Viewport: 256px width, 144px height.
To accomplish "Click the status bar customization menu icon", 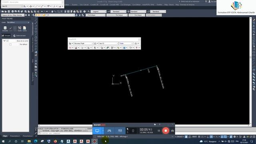I will click(254, 137).
